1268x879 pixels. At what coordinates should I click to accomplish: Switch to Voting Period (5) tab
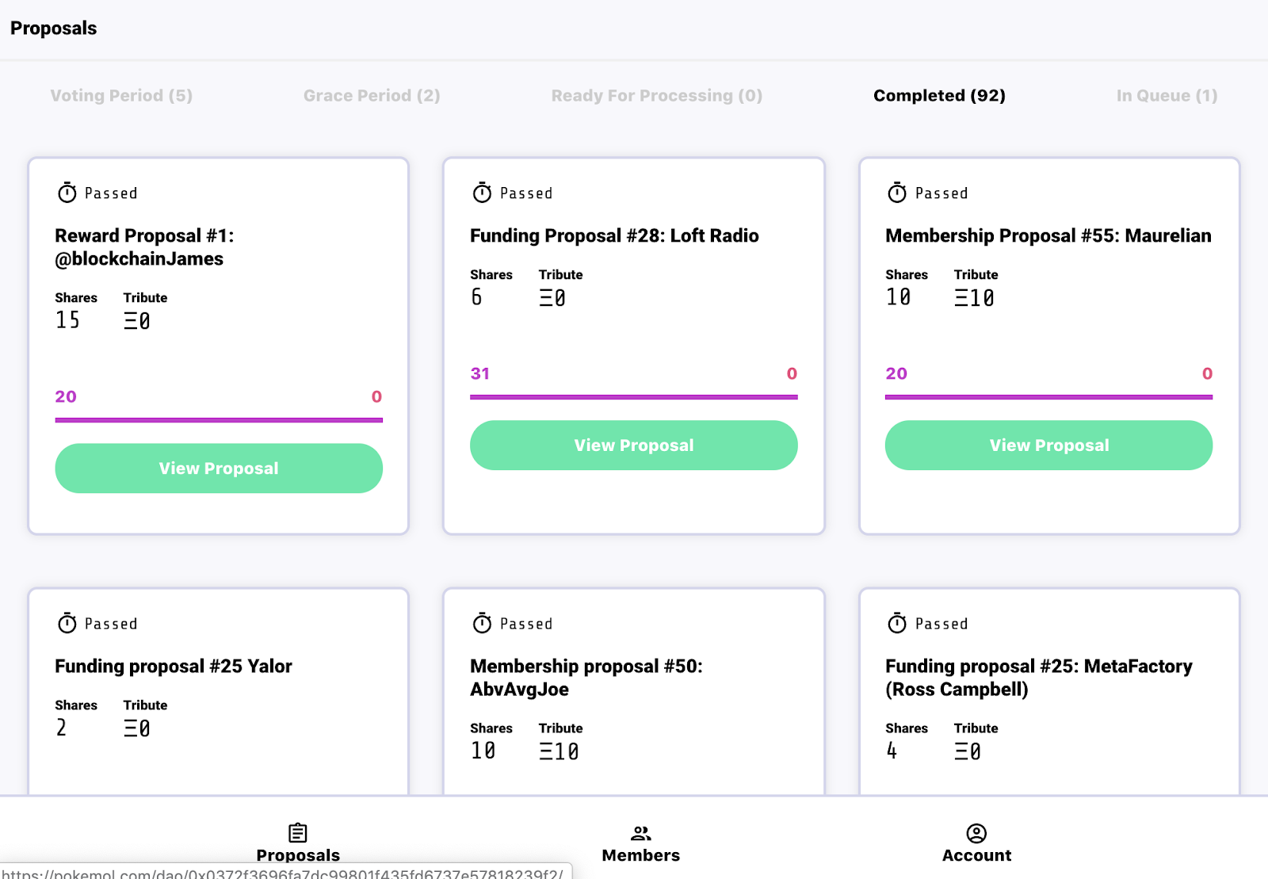pos(121,96)
